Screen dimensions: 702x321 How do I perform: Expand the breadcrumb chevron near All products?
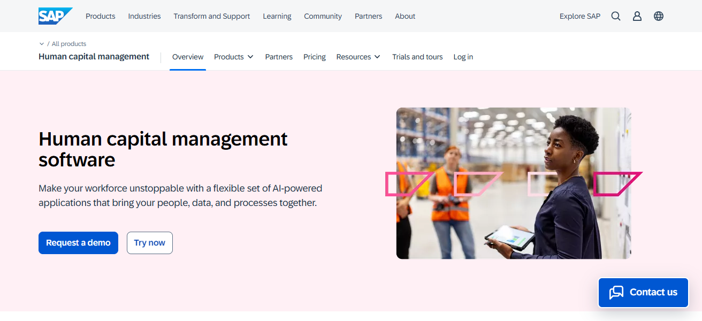(42, 43)
